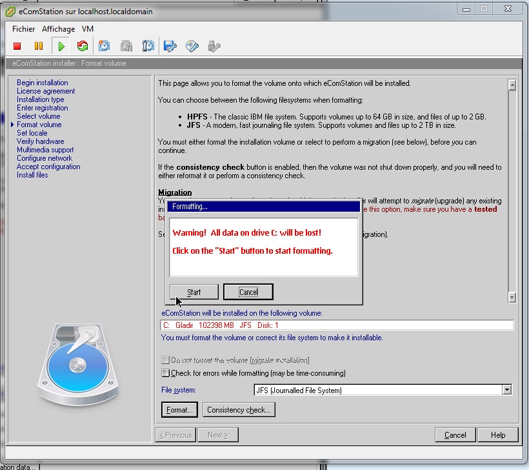Viewport: 529px width, 470px height.
Task: Go to Installation type step
Action: pos(41,99)
